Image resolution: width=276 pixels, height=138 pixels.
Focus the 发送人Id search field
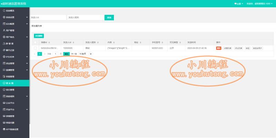(48, 18)
